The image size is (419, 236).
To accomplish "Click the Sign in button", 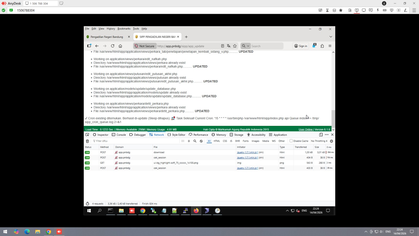I will 301,46.
